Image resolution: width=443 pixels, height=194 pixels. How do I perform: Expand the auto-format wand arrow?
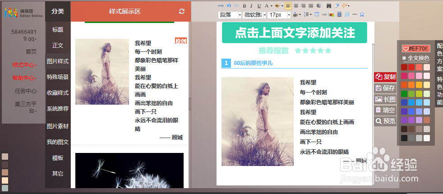349,6
